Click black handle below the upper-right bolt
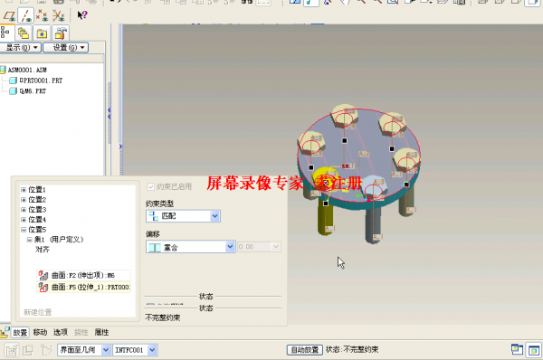This screenshot has width=543, height=360. click(392, 149)
